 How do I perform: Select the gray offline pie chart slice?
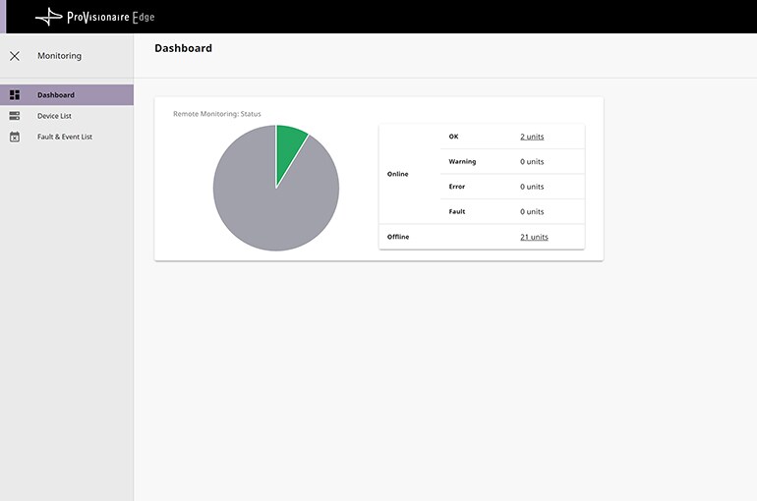[265, 201]
